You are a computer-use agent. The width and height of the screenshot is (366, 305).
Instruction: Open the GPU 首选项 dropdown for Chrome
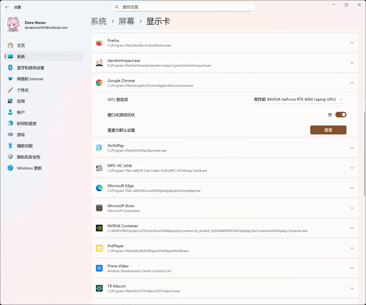(x=299, y=99)
